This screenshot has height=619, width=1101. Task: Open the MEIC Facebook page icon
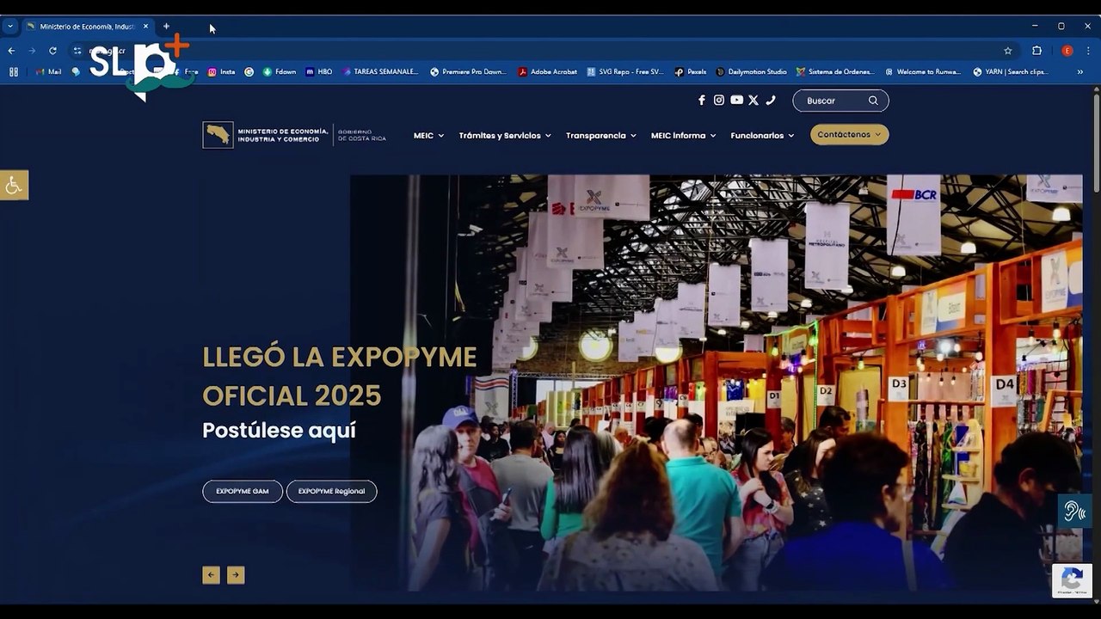[x=702, y=101]
